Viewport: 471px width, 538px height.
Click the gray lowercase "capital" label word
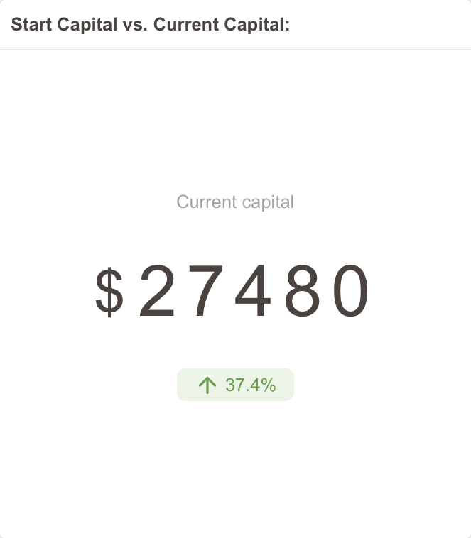[267, 202]
